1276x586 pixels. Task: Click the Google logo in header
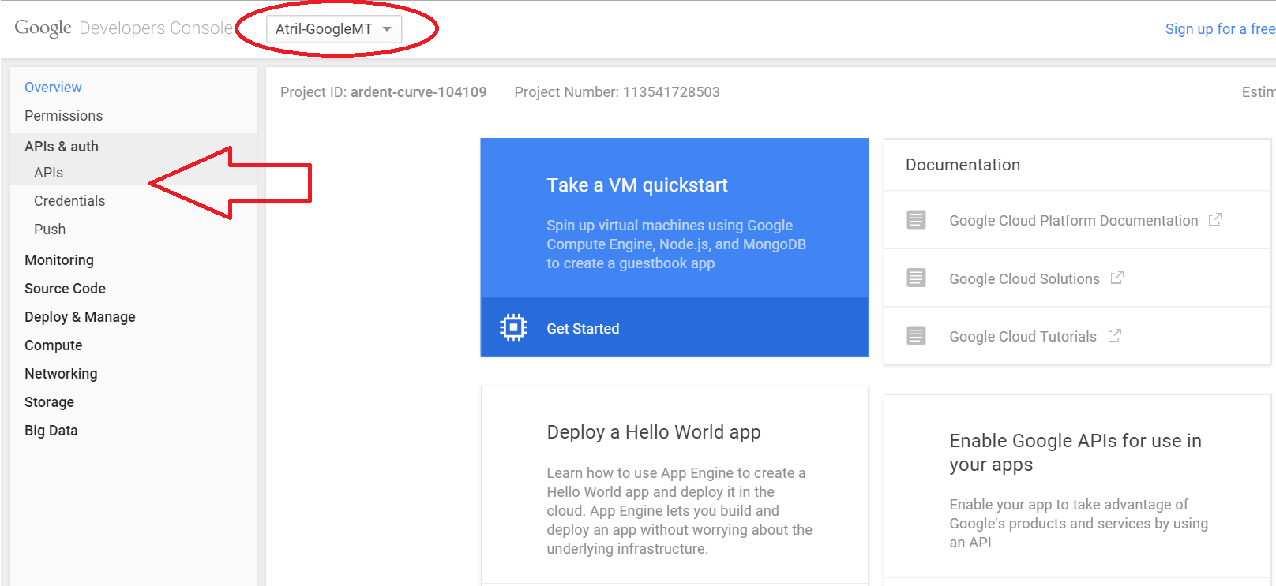(43, 28)
